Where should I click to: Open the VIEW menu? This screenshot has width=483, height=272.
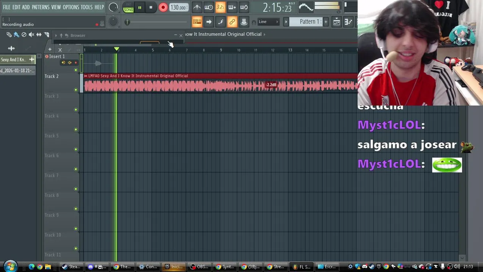tap(56, 7)
